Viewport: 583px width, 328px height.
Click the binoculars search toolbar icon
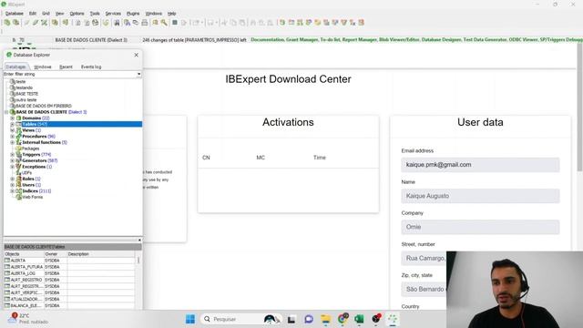click(117, 23)
